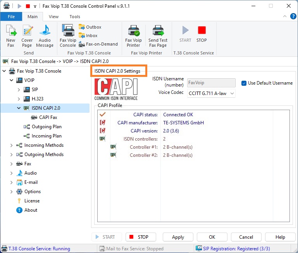Switch to the Main tab
Viewport: 298px width, 253px height.
(x=33, y=17)
